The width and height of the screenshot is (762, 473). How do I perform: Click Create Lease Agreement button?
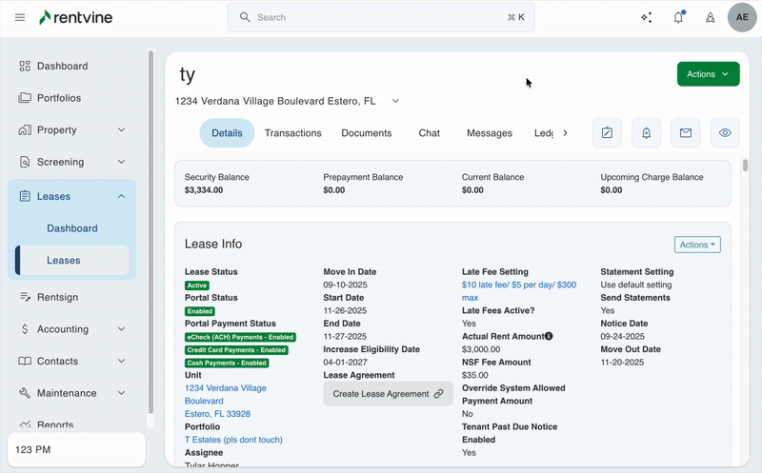click(x=388, y=394)
